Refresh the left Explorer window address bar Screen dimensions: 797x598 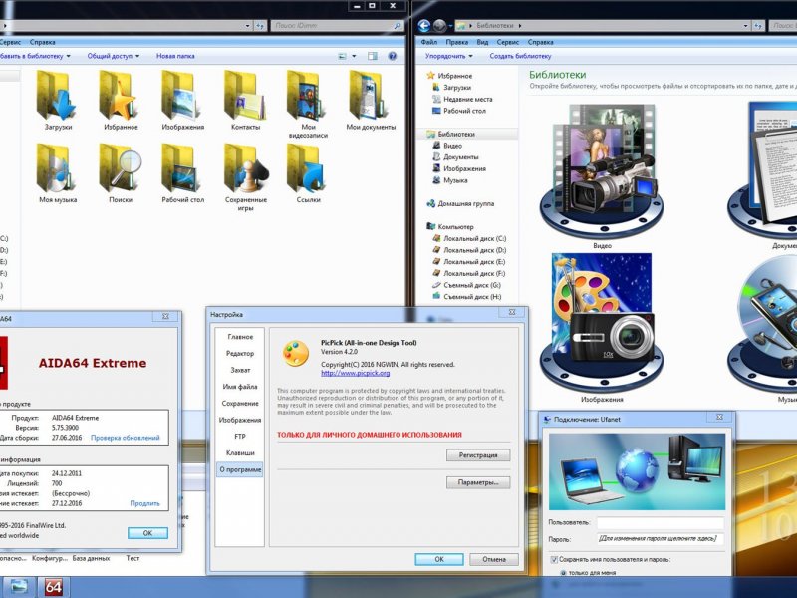[260, 26]
